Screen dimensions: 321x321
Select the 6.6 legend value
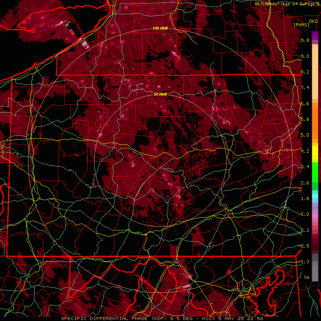point(305,103)
